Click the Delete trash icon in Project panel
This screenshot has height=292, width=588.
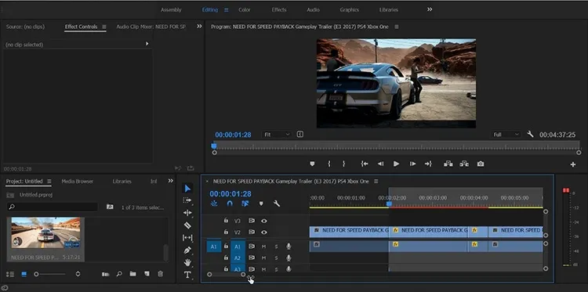[x=160, y=274]
